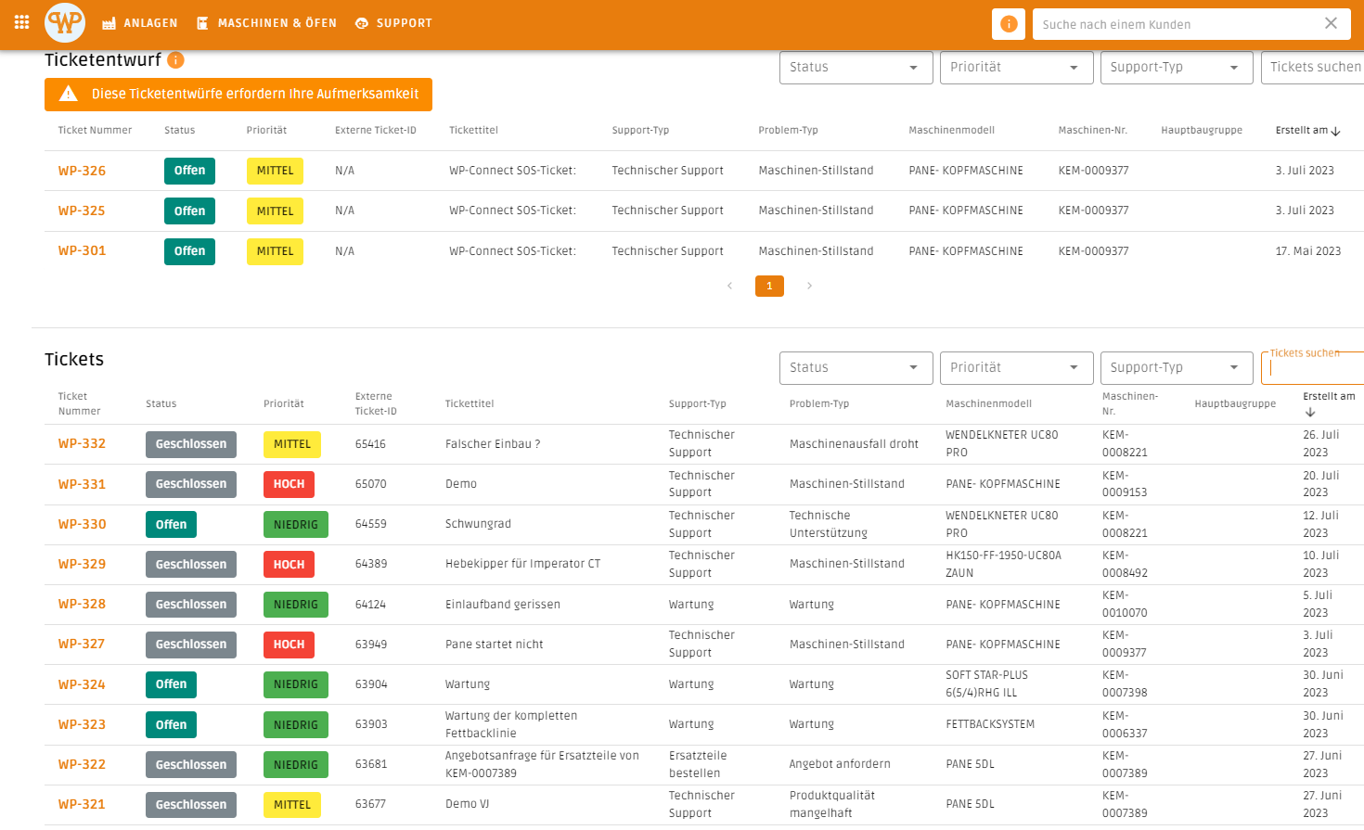The height and width of the screenshot is (830, 1364).
Task: Click the WP logo in header
Action: (65, 22)
